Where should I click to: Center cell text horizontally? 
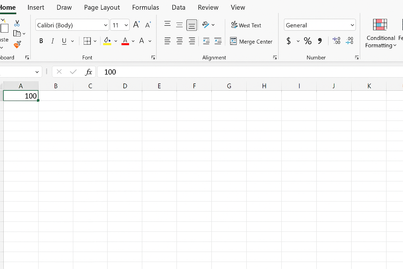[x=179, y=41]
